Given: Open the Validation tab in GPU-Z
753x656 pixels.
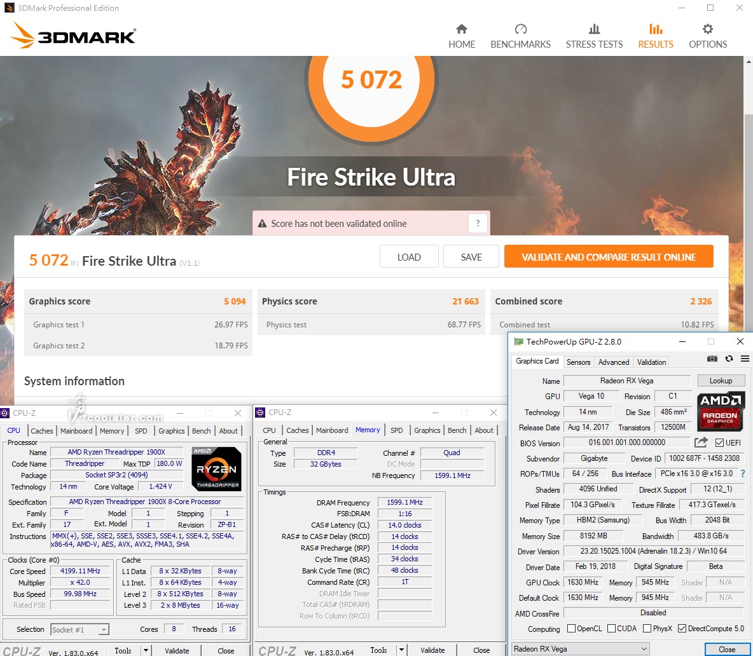Looking at the screenshot, I should click(x=651, y=362).
